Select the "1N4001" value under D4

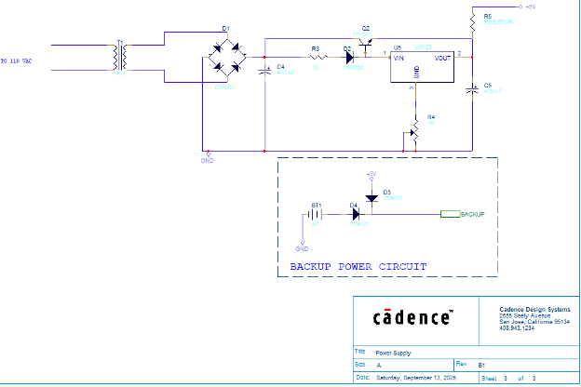(359, 224)
